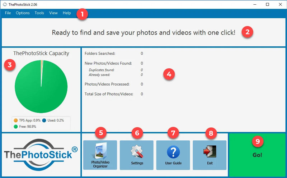The width and height of the screenshot is (287, 178).
Task: Click 'Total Size of Photos/Videos:' label
Action: tap(109, 94)
